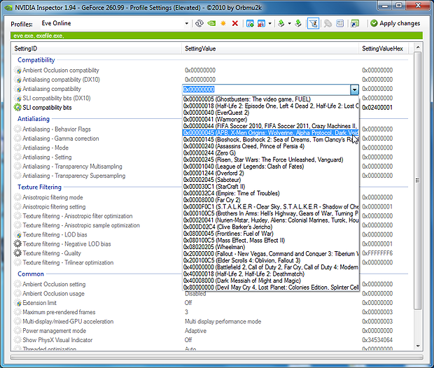434x368 pixels.
Task: Select 0x40008000 Dark Messiah option
Action: [271, 281]
